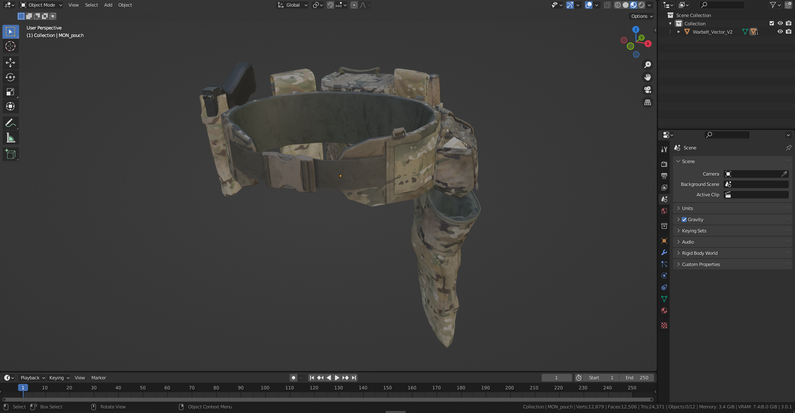This screenshot has width=795, height=413.
Task: Click the Options button in viewport
Action: [x=642, y=16]
